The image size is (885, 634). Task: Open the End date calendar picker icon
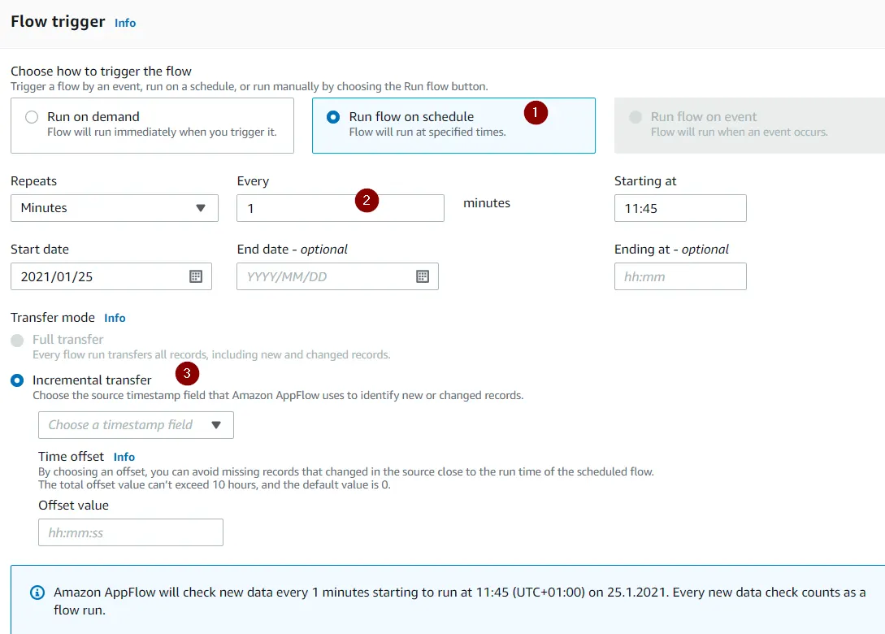coord(422,276)
